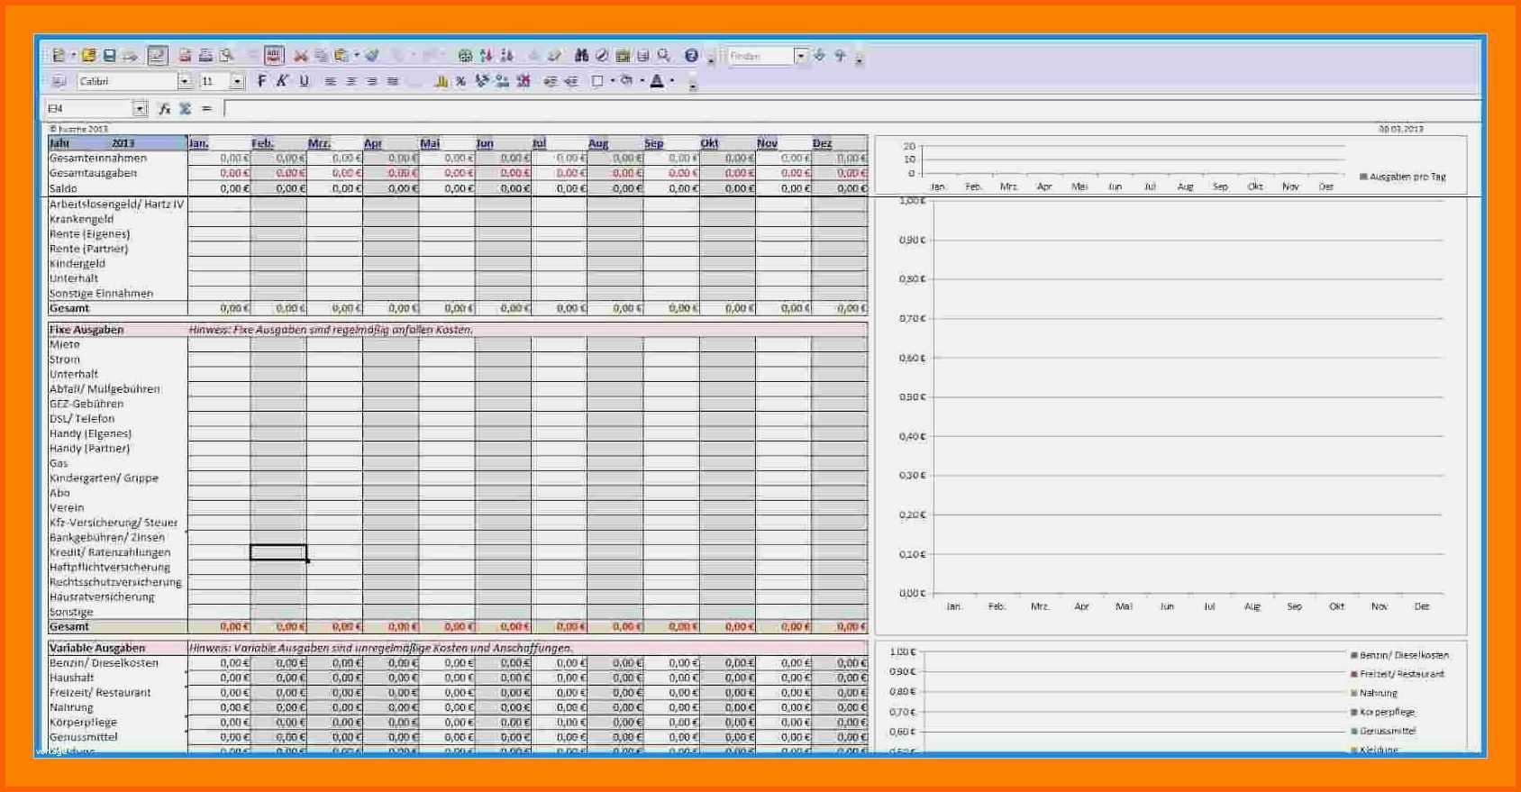The image size is (1521, 792).
Task: Click the 'Benzin/ Dieselkosten' chart legend entry
Action: [x=1399, y=655]
